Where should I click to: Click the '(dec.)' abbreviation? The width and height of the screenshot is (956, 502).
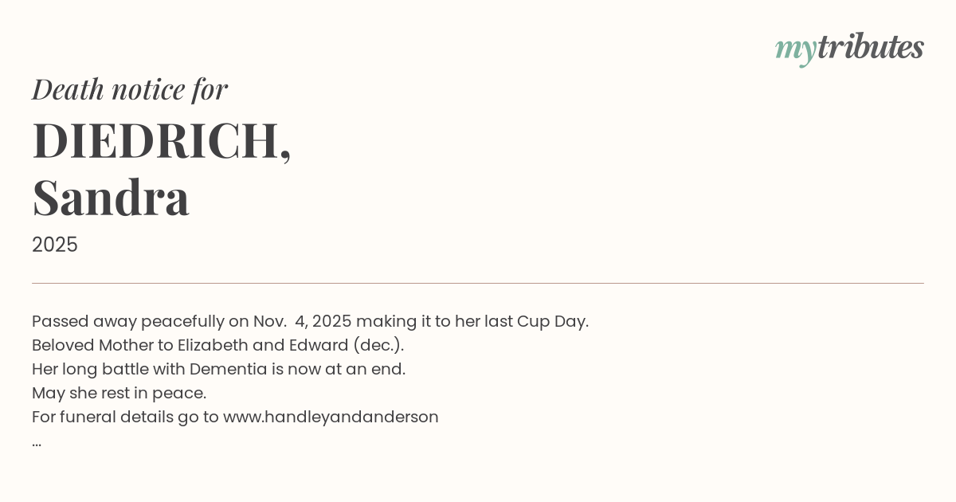378,345
